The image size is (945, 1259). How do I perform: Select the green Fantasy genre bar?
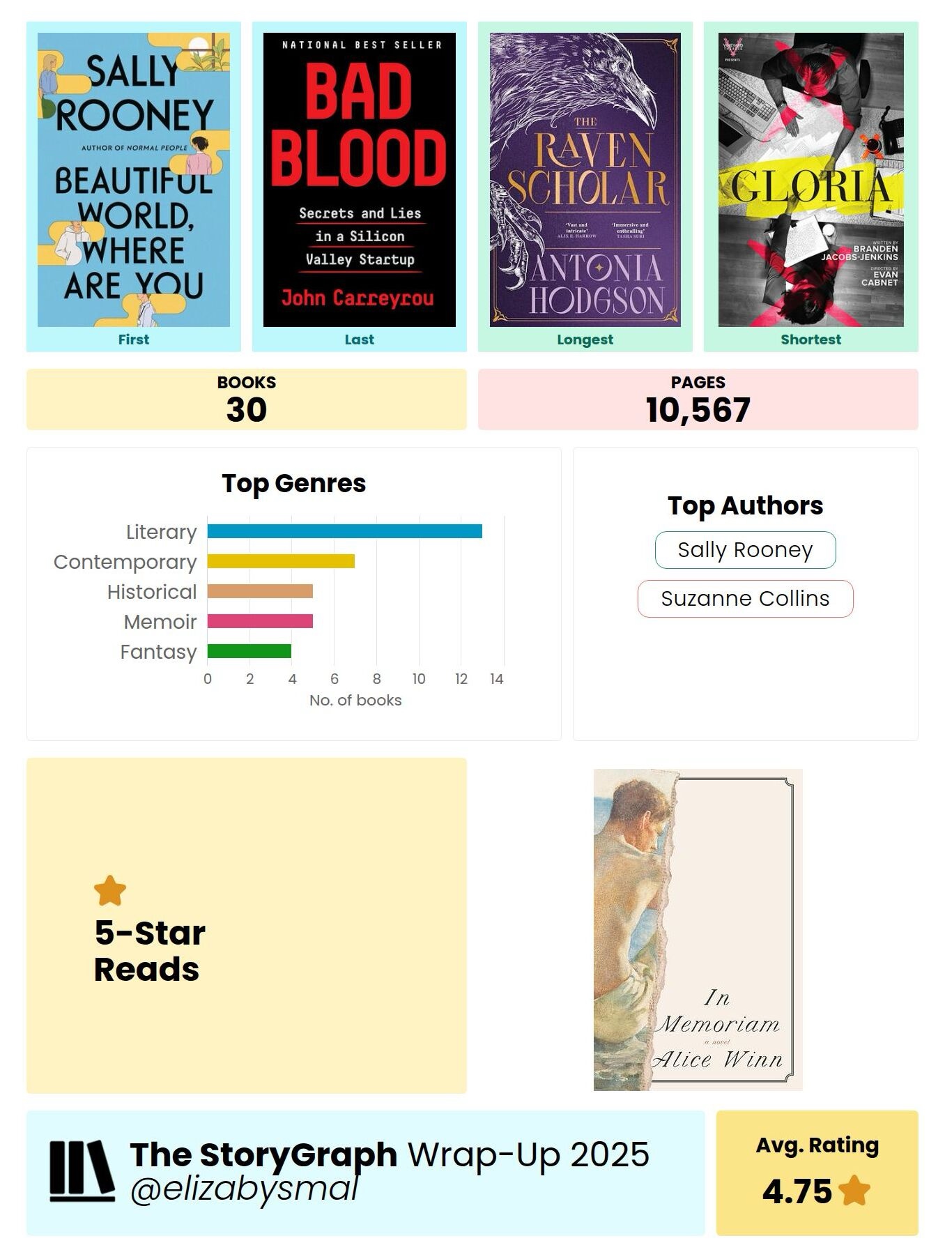(x=249, y=651)
